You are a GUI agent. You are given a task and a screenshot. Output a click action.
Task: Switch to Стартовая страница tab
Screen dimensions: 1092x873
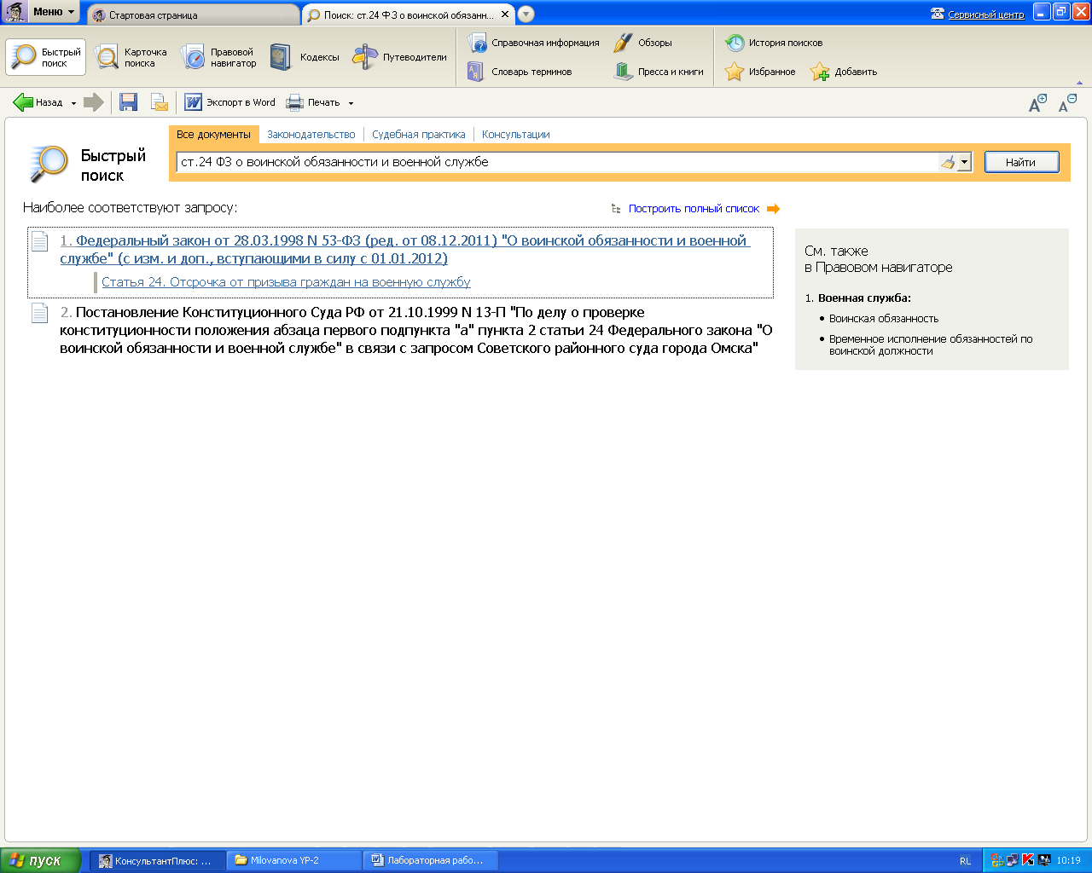click(x=194, y=14)
